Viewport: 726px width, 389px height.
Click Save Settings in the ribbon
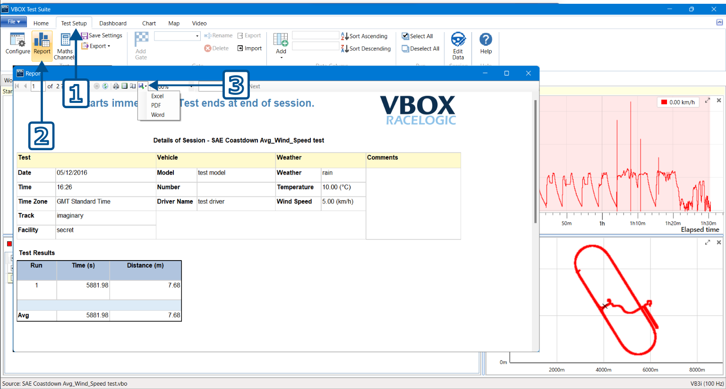pos(102,35)
